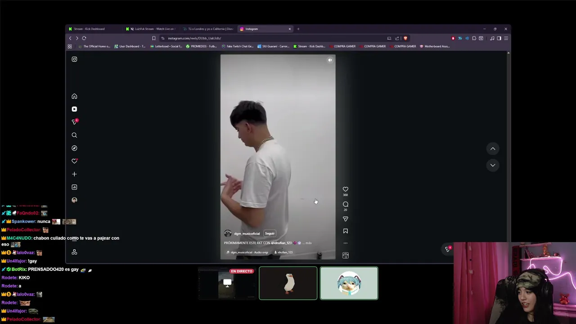Open floating messages button at bottom right
Screen dimensions: 576x324
pyautogui.click(x=447, y=249)
